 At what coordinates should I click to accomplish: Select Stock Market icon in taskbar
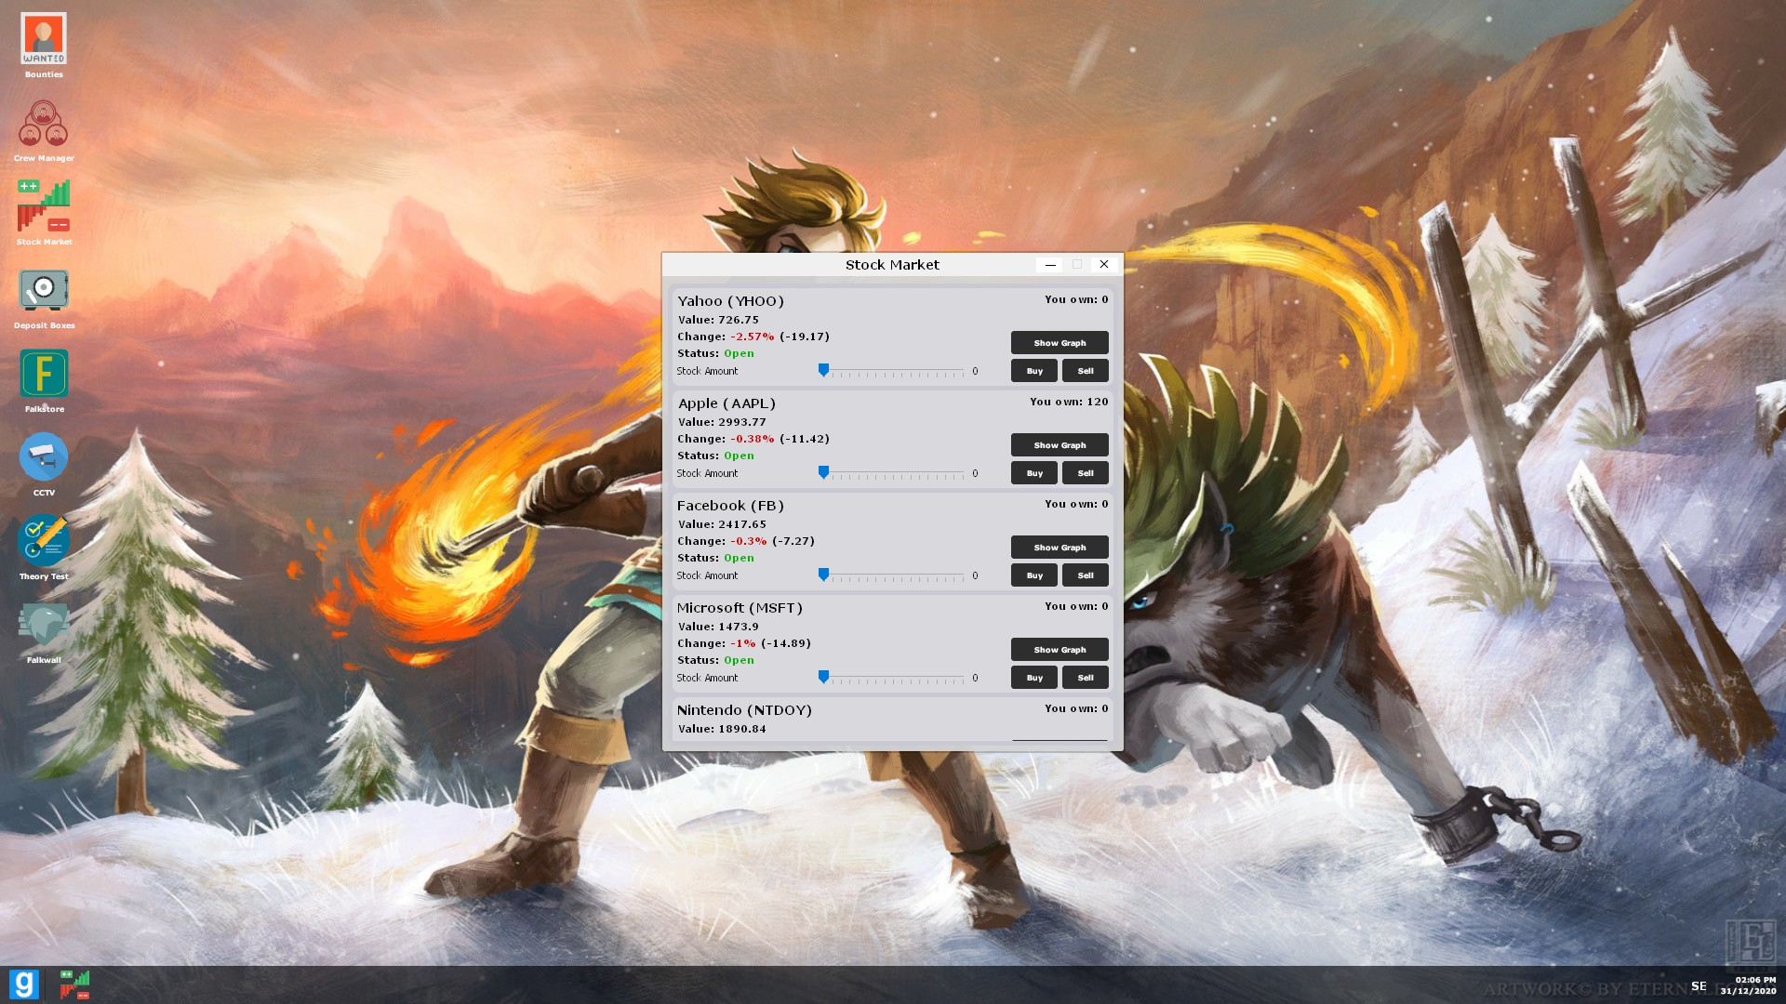point(74,984)
